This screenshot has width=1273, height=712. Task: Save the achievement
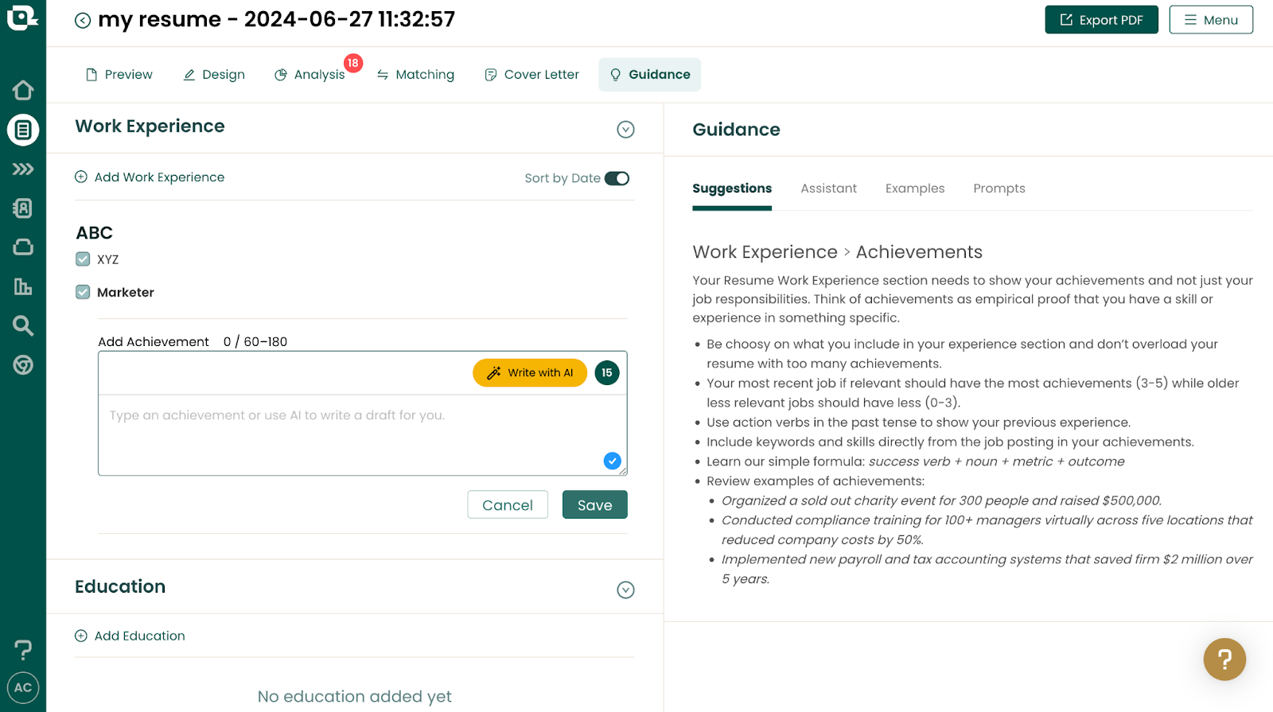pos(595,505)
